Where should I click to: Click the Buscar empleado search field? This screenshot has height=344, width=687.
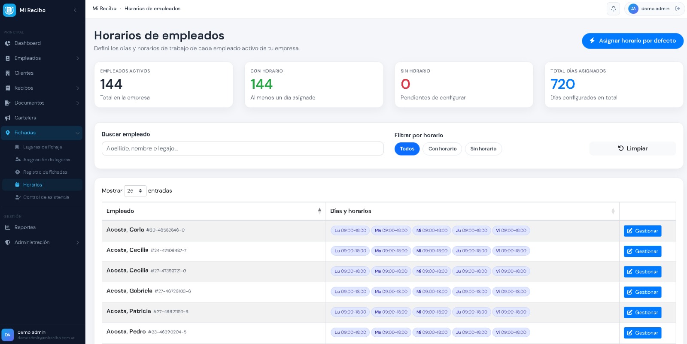243,148
